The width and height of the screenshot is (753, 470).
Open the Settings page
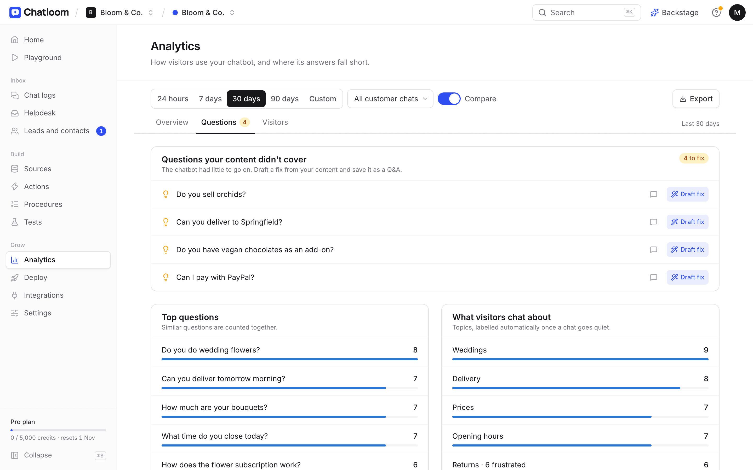[58, 313]
